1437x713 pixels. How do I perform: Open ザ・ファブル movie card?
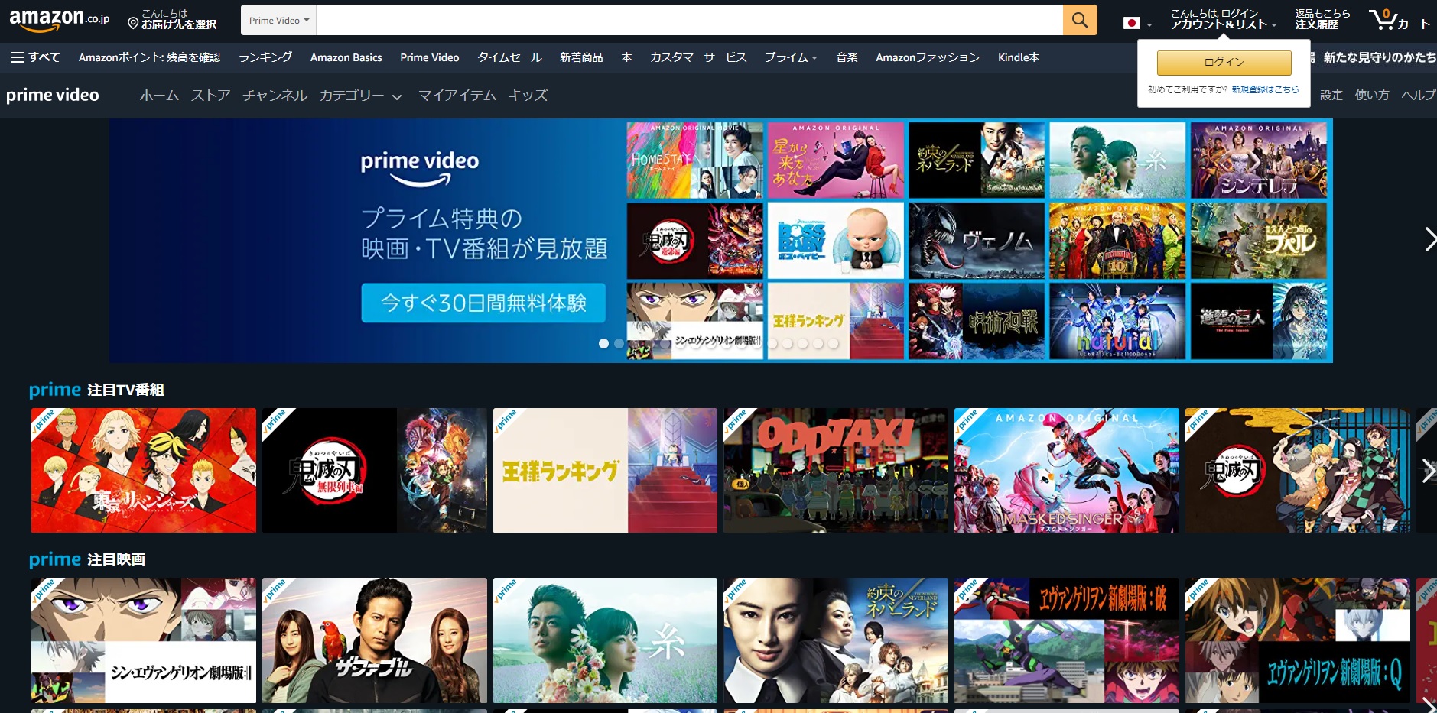tap(375, 640)
